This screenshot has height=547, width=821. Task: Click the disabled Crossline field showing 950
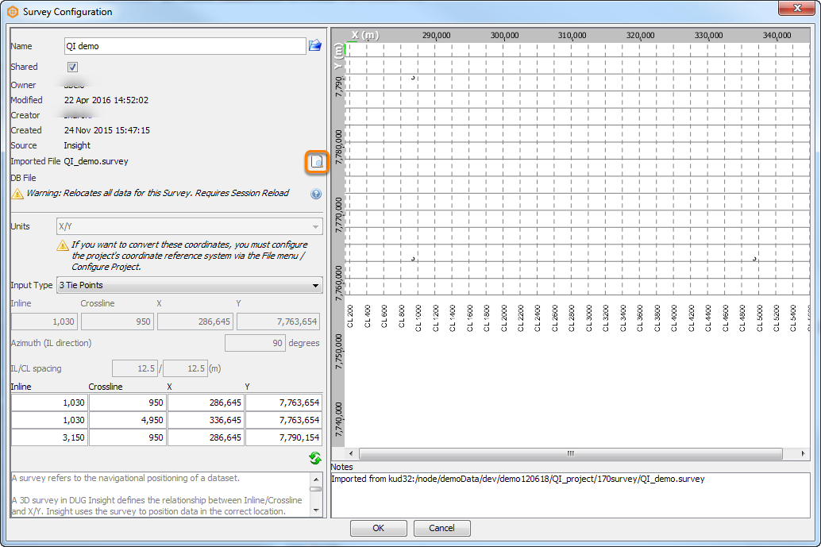point(118,322)
